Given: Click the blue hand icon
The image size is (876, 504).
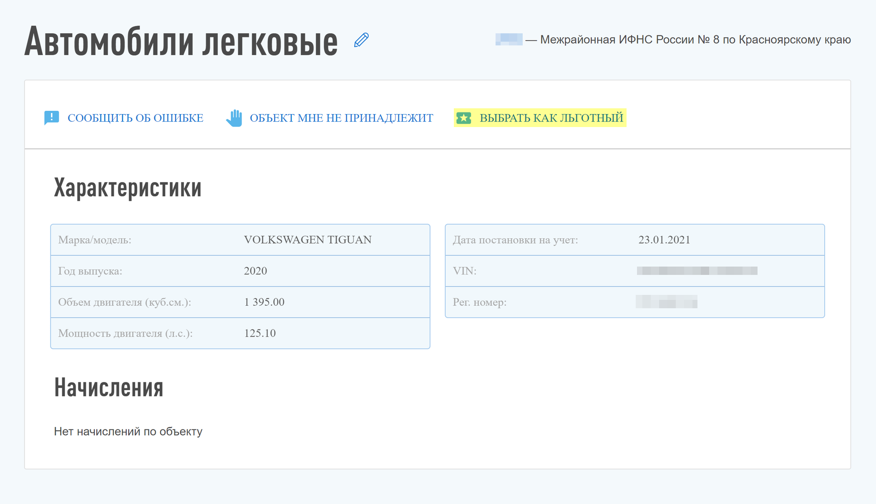Looking at the screenshot, I should [x=234, y=118].
